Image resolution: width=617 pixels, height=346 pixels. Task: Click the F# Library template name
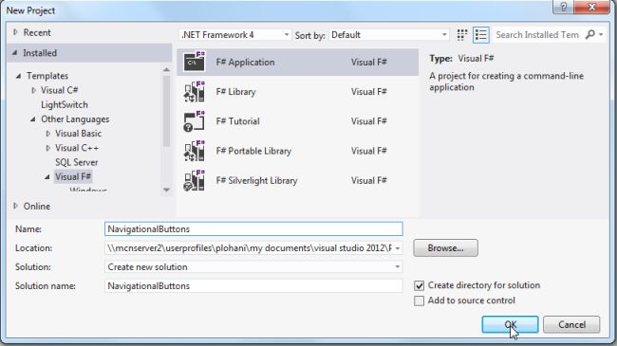point(235,92)
